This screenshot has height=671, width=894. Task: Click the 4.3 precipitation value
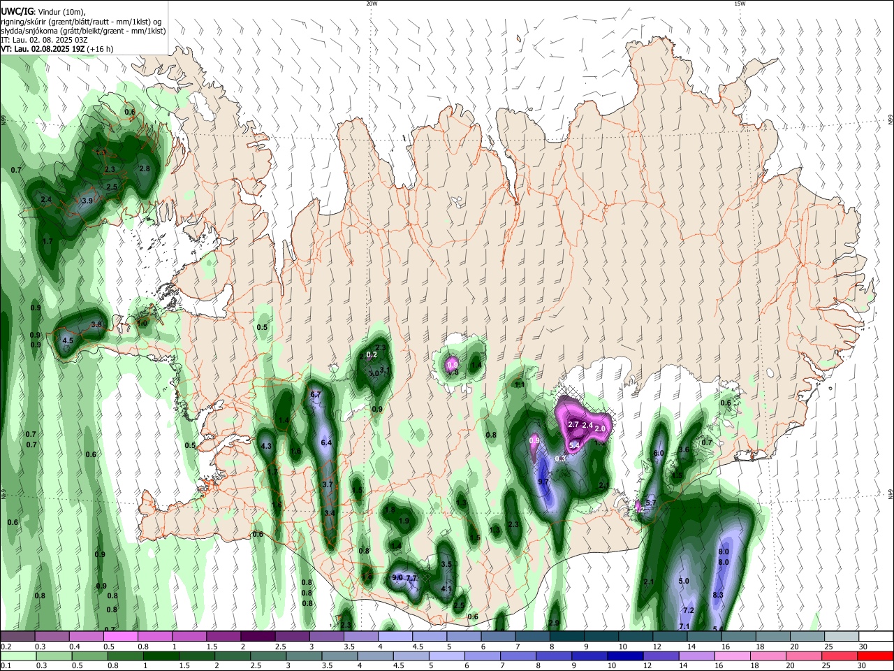266,446
